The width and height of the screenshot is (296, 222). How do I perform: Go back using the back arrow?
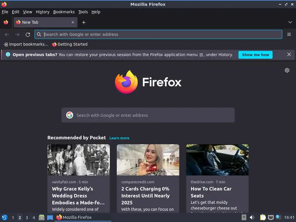[x=7, y=35]
